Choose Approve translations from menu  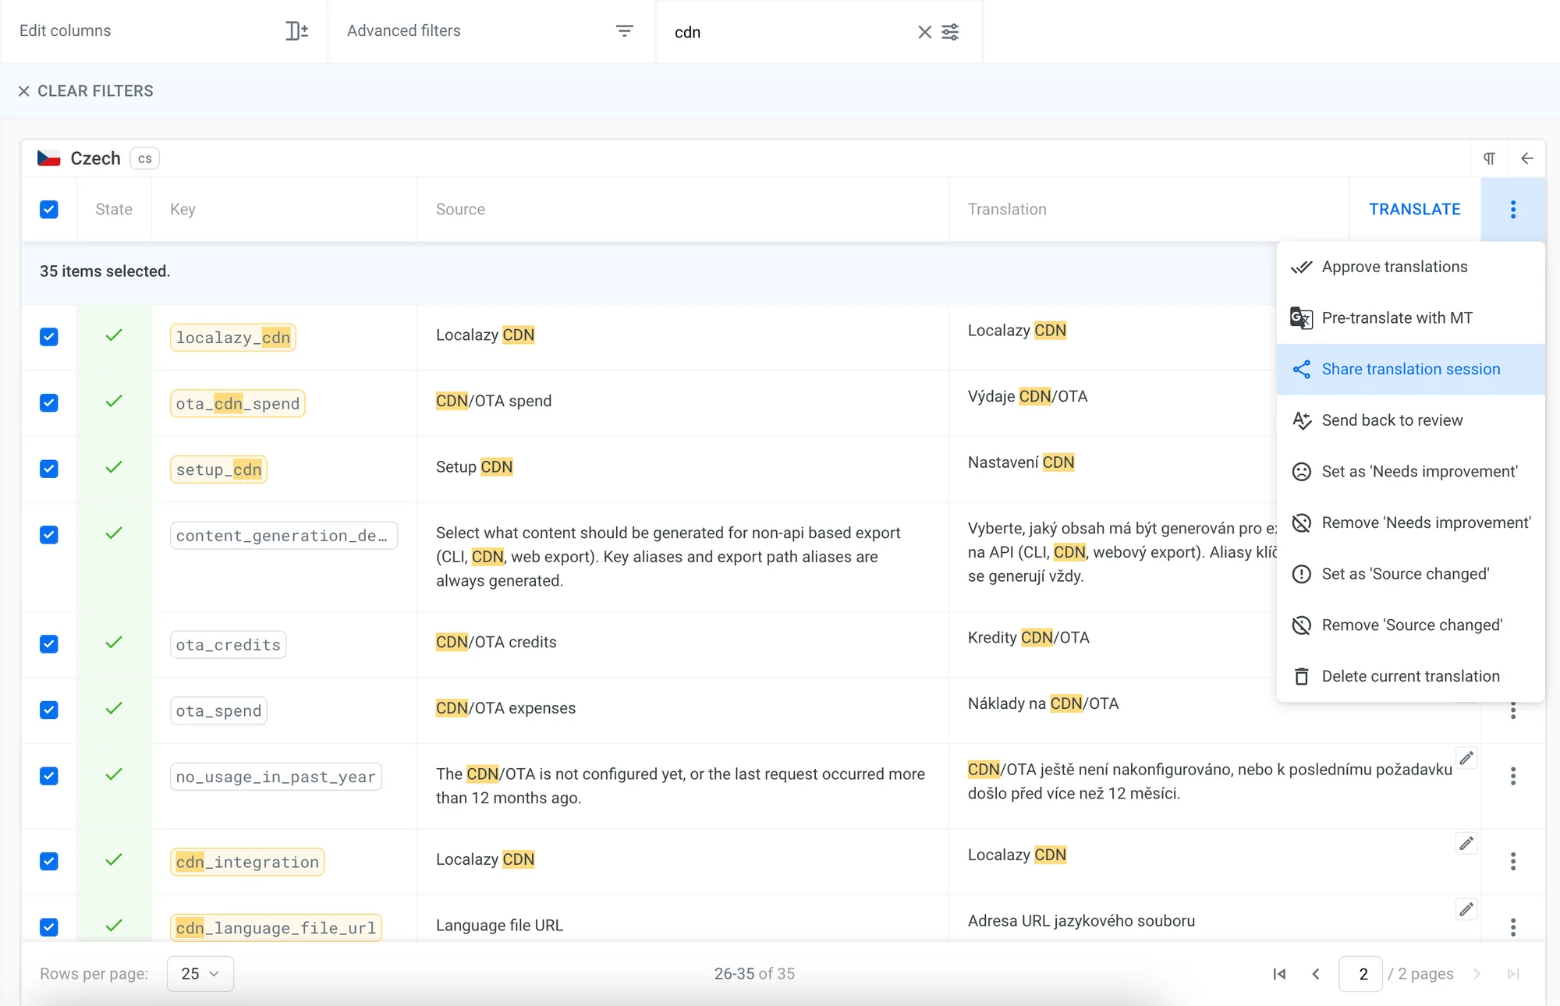[1394, 267]
